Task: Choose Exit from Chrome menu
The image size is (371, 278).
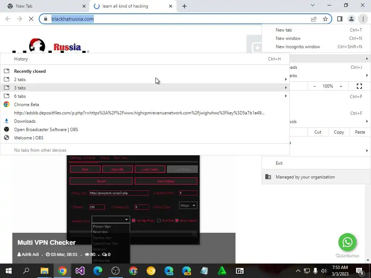Action: [x=316, y=163]
